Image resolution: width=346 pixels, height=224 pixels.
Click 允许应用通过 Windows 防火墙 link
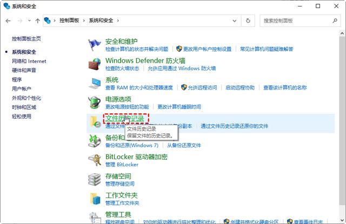(x=182, y=68)
